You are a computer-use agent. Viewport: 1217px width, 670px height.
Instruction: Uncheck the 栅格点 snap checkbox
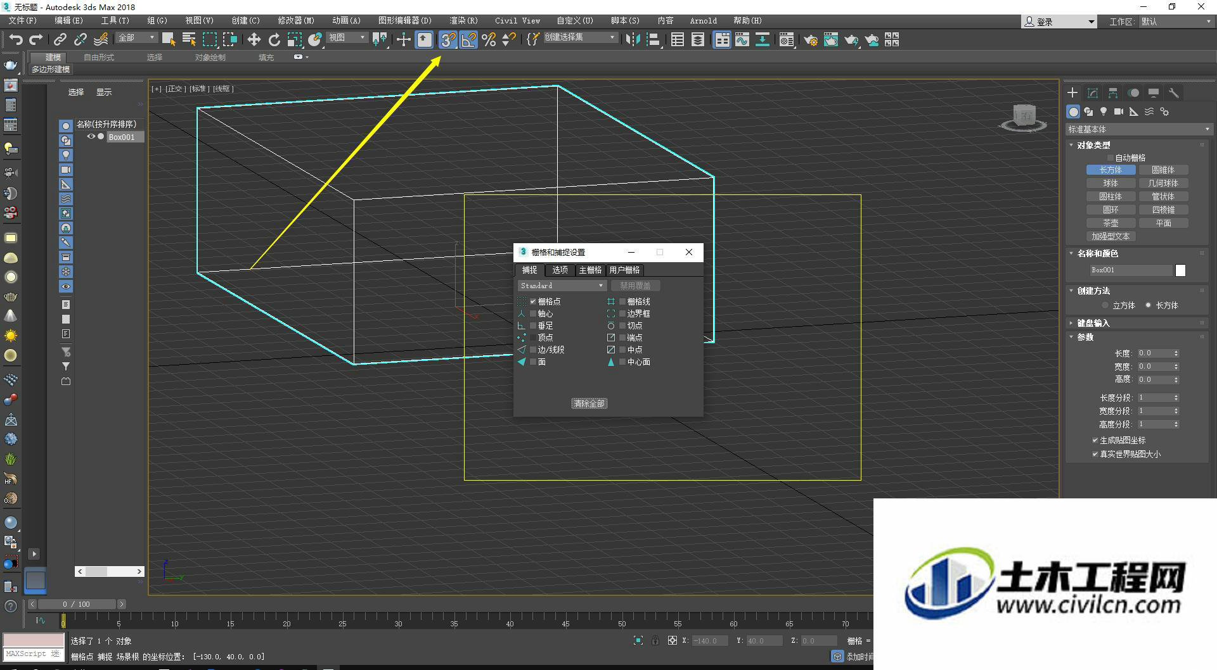click(x=533, y=301)
